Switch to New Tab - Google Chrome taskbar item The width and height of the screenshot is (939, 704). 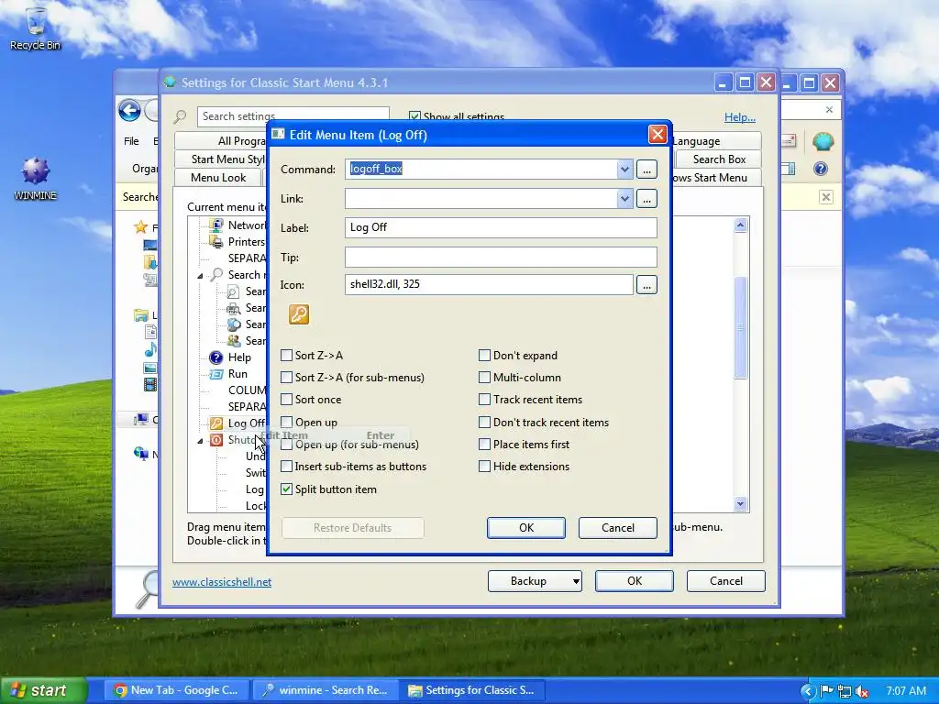[x=177, y=691]
